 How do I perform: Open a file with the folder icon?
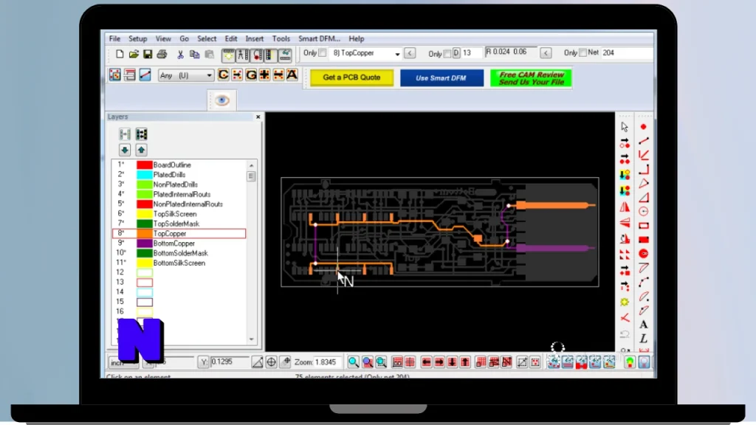pos(134,54)
